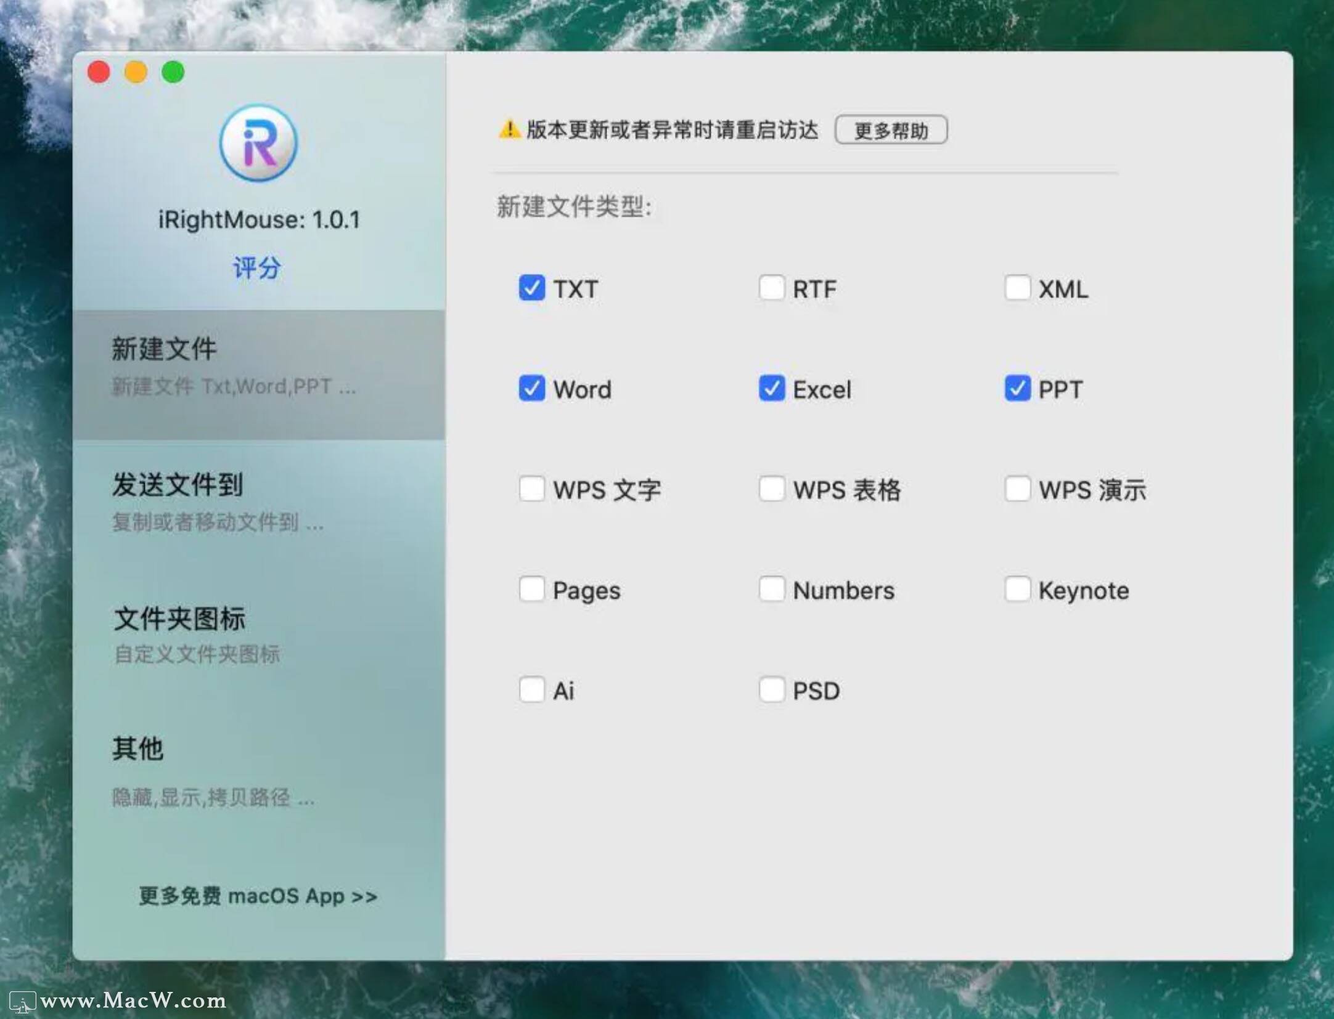Enable the WPS 表格 checkbox
The width and height of the screenshot is (1334, 1019).
pyautogui.click(x=771, y=489)
